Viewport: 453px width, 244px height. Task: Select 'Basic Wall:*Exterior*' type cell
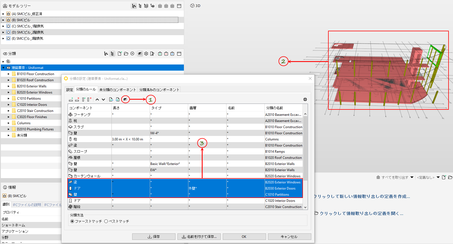tap(169, 164)
